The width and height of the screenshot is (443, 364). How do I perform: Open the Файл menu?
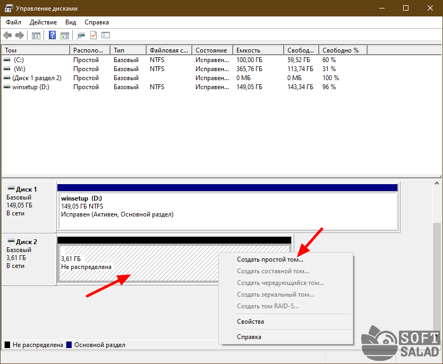coord(13,22)
